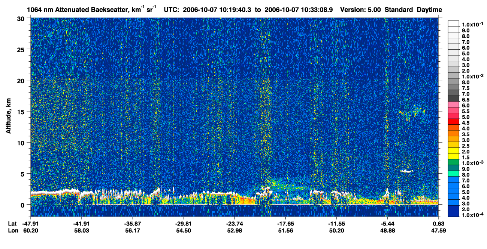
Task: Click the 'Altitude, km' axis label
Action: [x=9, y=117]
